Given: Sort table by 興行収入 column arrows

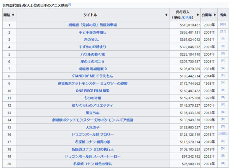Looking at the screenshot, I should tap(198, 15).
